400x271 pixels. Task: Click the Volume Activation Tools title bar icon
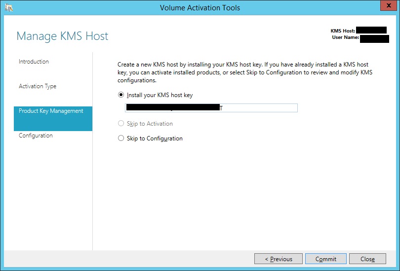(9, 7)
